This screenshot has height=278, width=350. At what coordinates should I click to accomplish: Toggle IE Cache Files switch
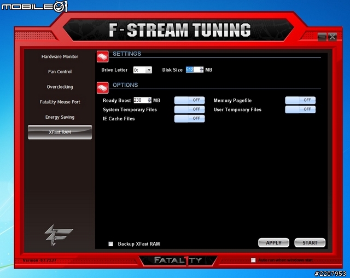tap(190, 119)
